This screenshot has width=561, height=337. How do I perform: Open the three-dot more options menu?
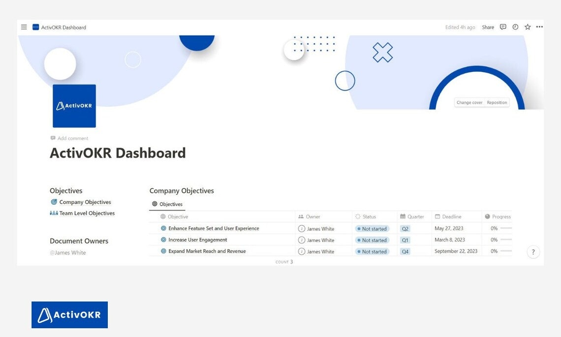click(539, 27)
